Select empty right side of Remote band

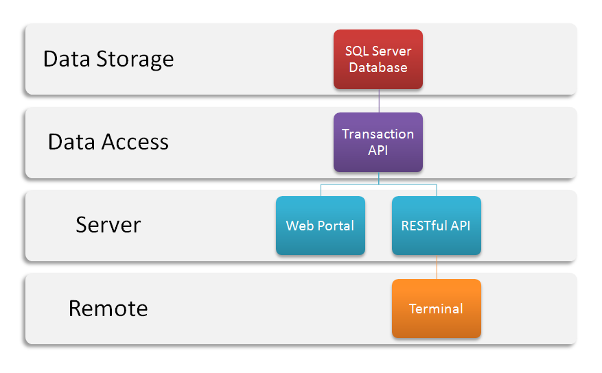tap(529, 309)
